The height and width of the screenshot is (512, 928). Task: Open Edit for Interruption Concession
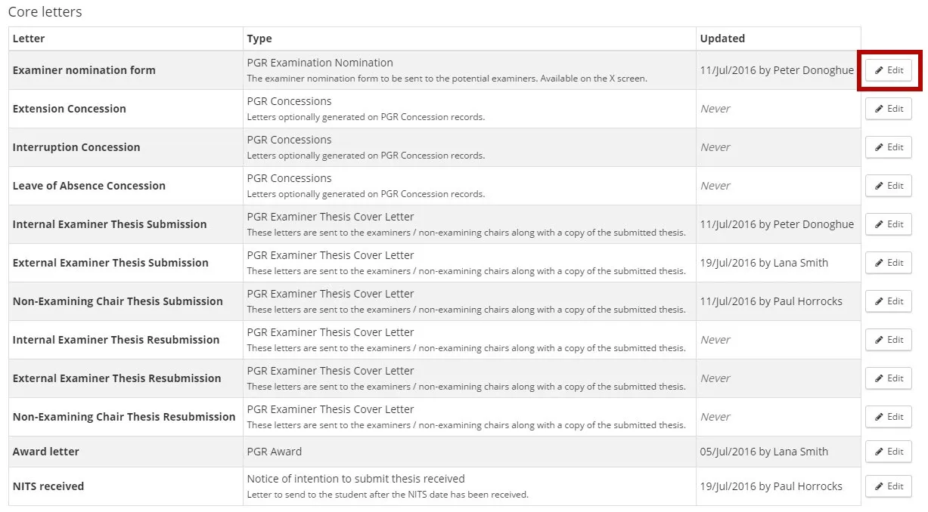[x=888, y=147]
